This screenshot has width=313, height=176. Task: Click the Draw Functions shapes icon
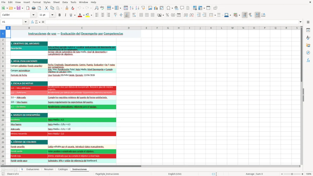point(215,8)
